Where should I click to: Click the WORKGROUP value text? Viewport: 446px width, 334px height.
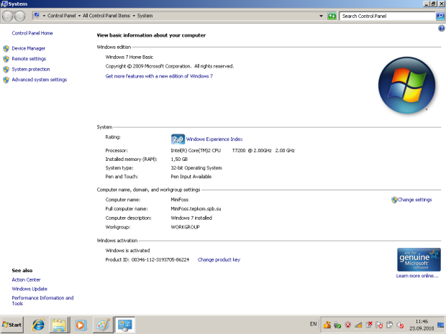185,227
